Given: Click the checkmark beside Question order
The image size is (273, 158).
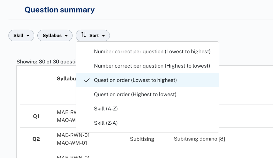Looking at the screenshot, I should (x=87, y=80).
